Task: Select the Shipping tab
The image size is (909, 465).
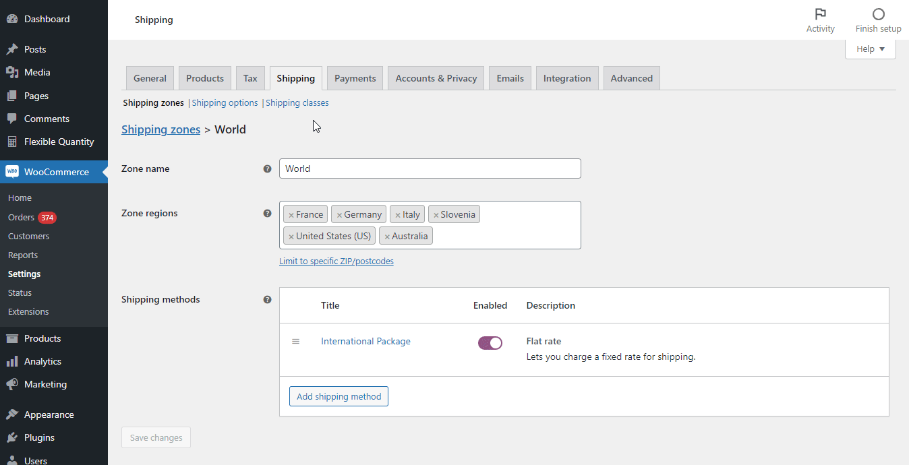Action: 295,78
